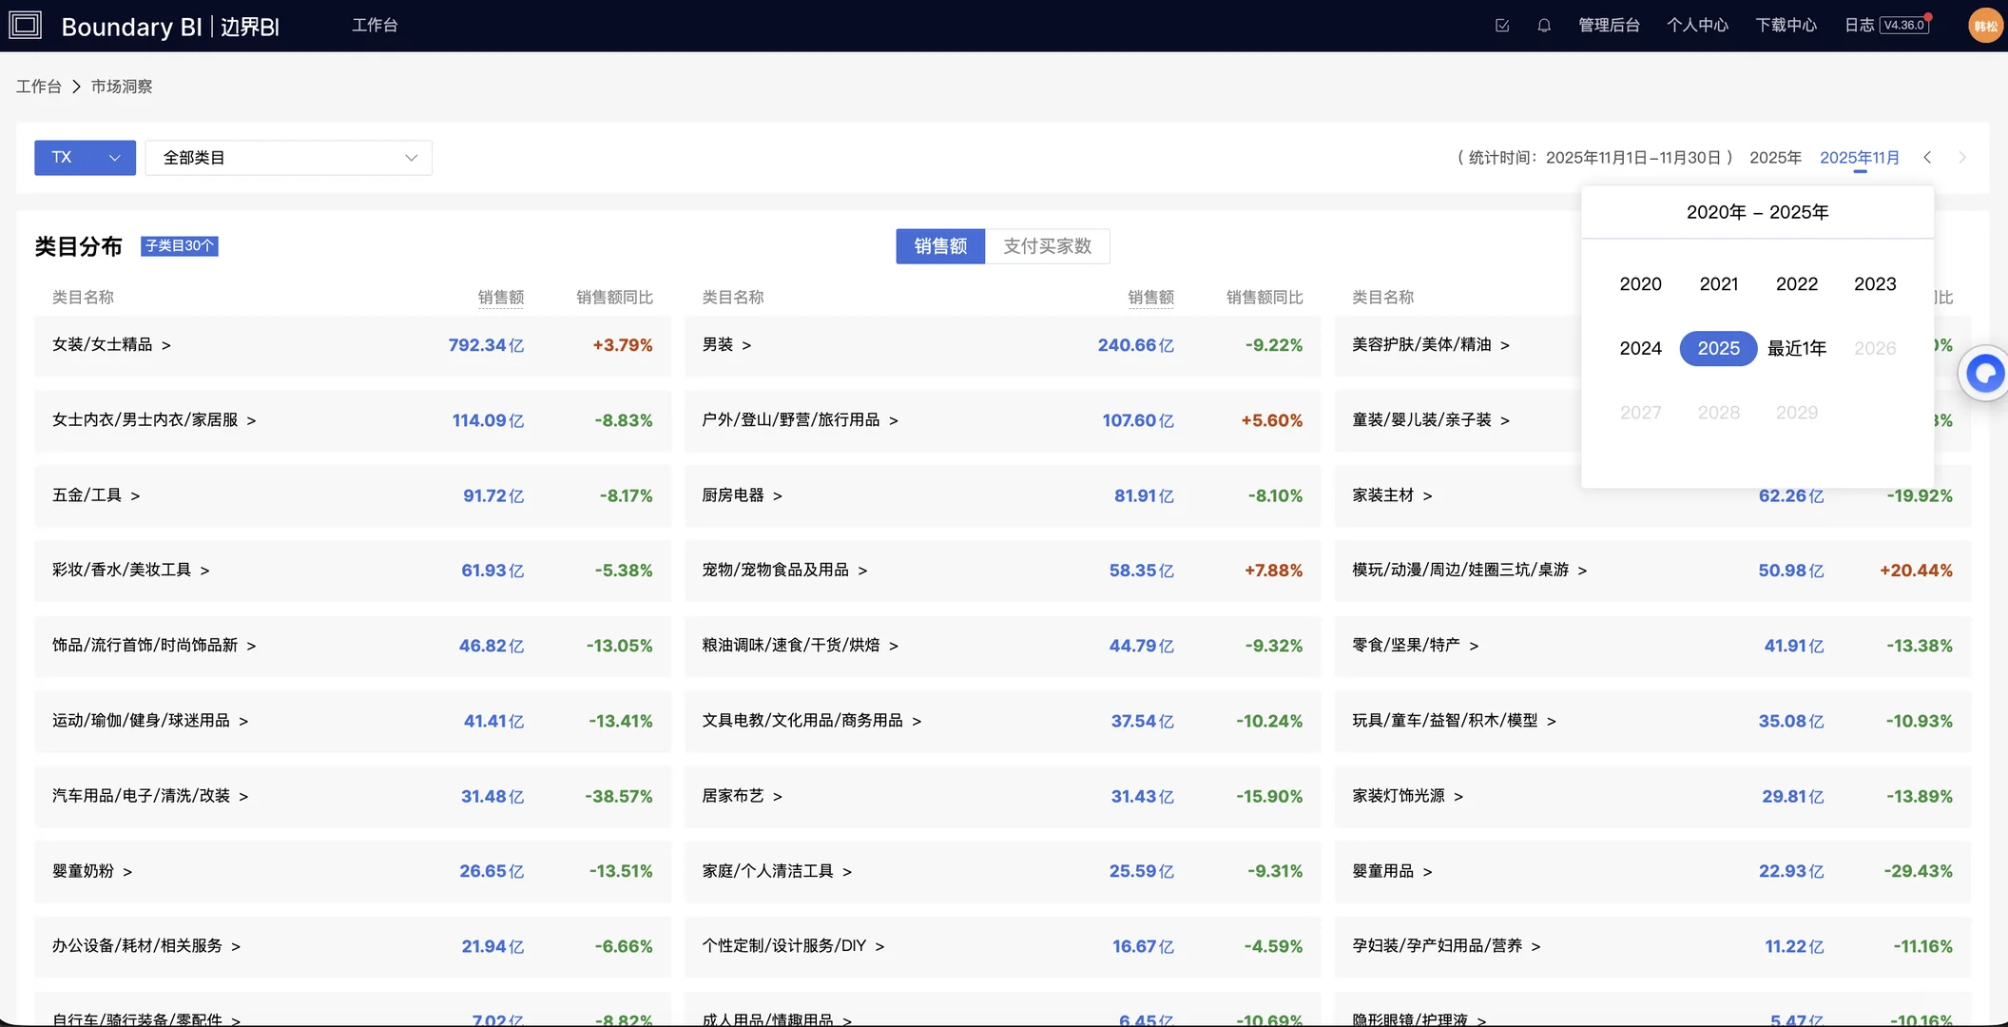Screen dimensions: 2008x1027
Task: Open 下载中心 in the navigation bar
Action: point(1786,26)
